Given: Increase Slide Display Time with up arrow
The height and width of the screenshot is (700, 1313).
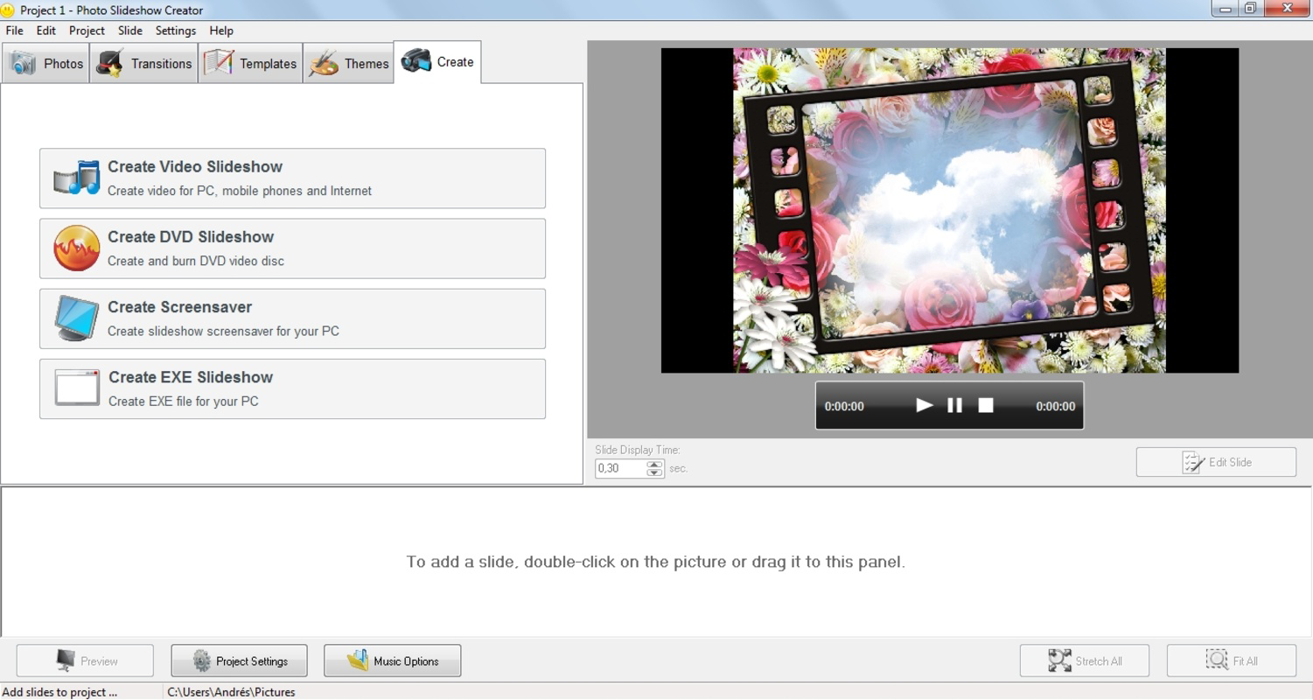Looking at the screenshot, I should (x=655, y=464).
